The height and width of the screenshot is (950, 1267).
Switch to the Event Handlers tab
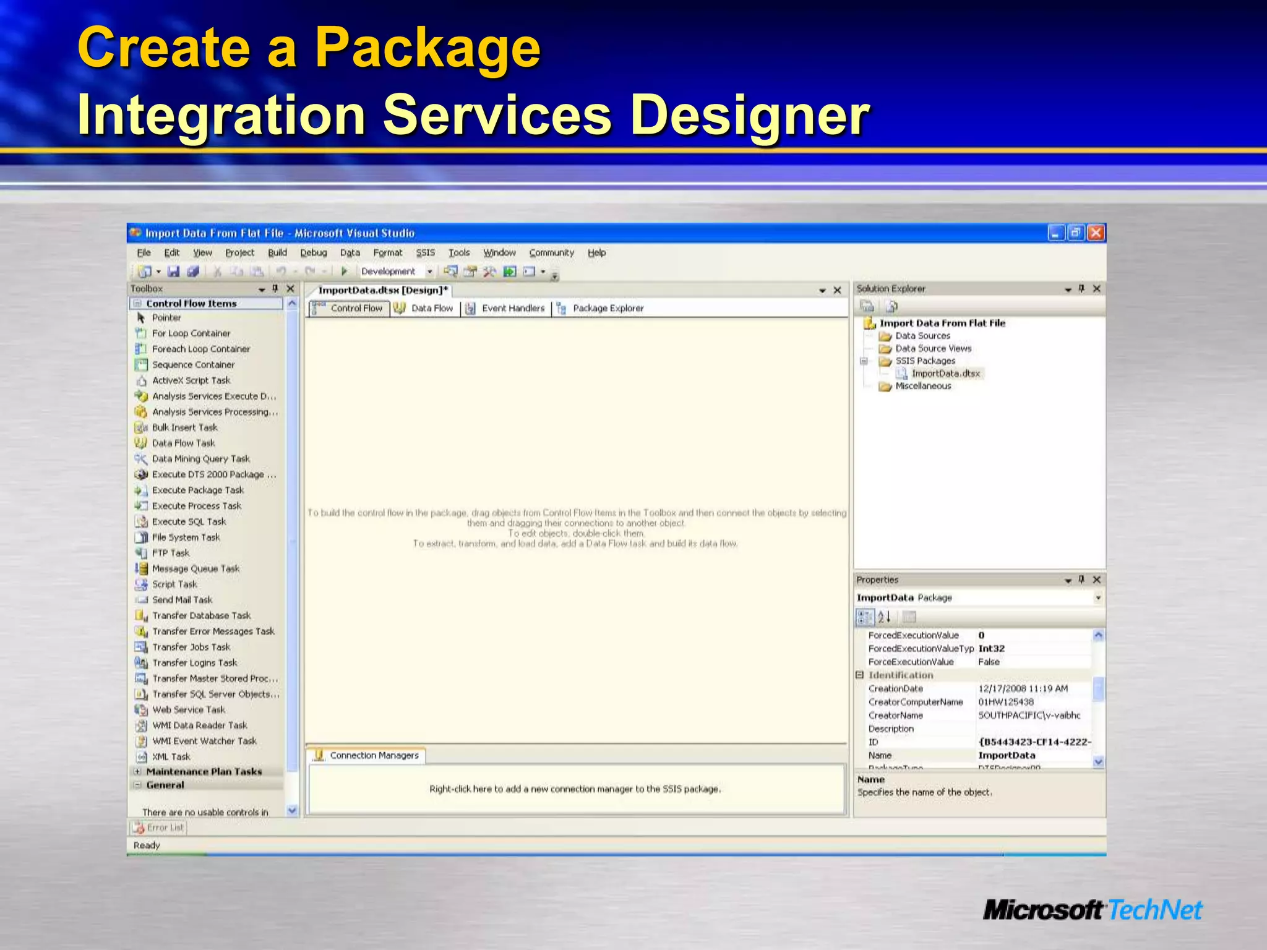tap(506, 309)
